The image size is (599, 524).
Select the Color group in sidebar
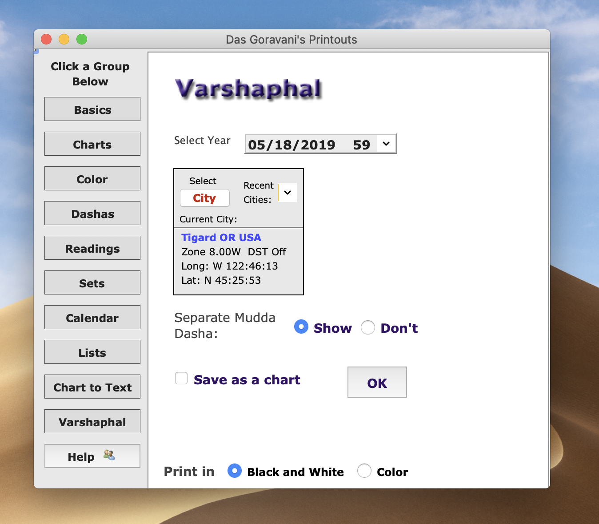coord(92,179)
